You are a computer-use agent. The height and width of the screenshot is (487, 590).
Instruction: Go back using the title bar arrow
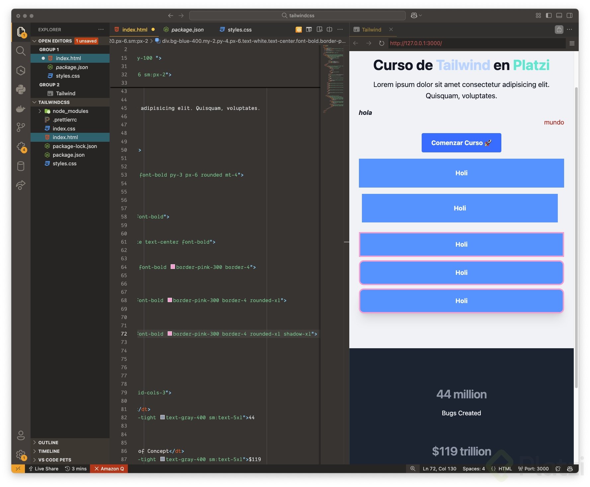click(171, 16)
